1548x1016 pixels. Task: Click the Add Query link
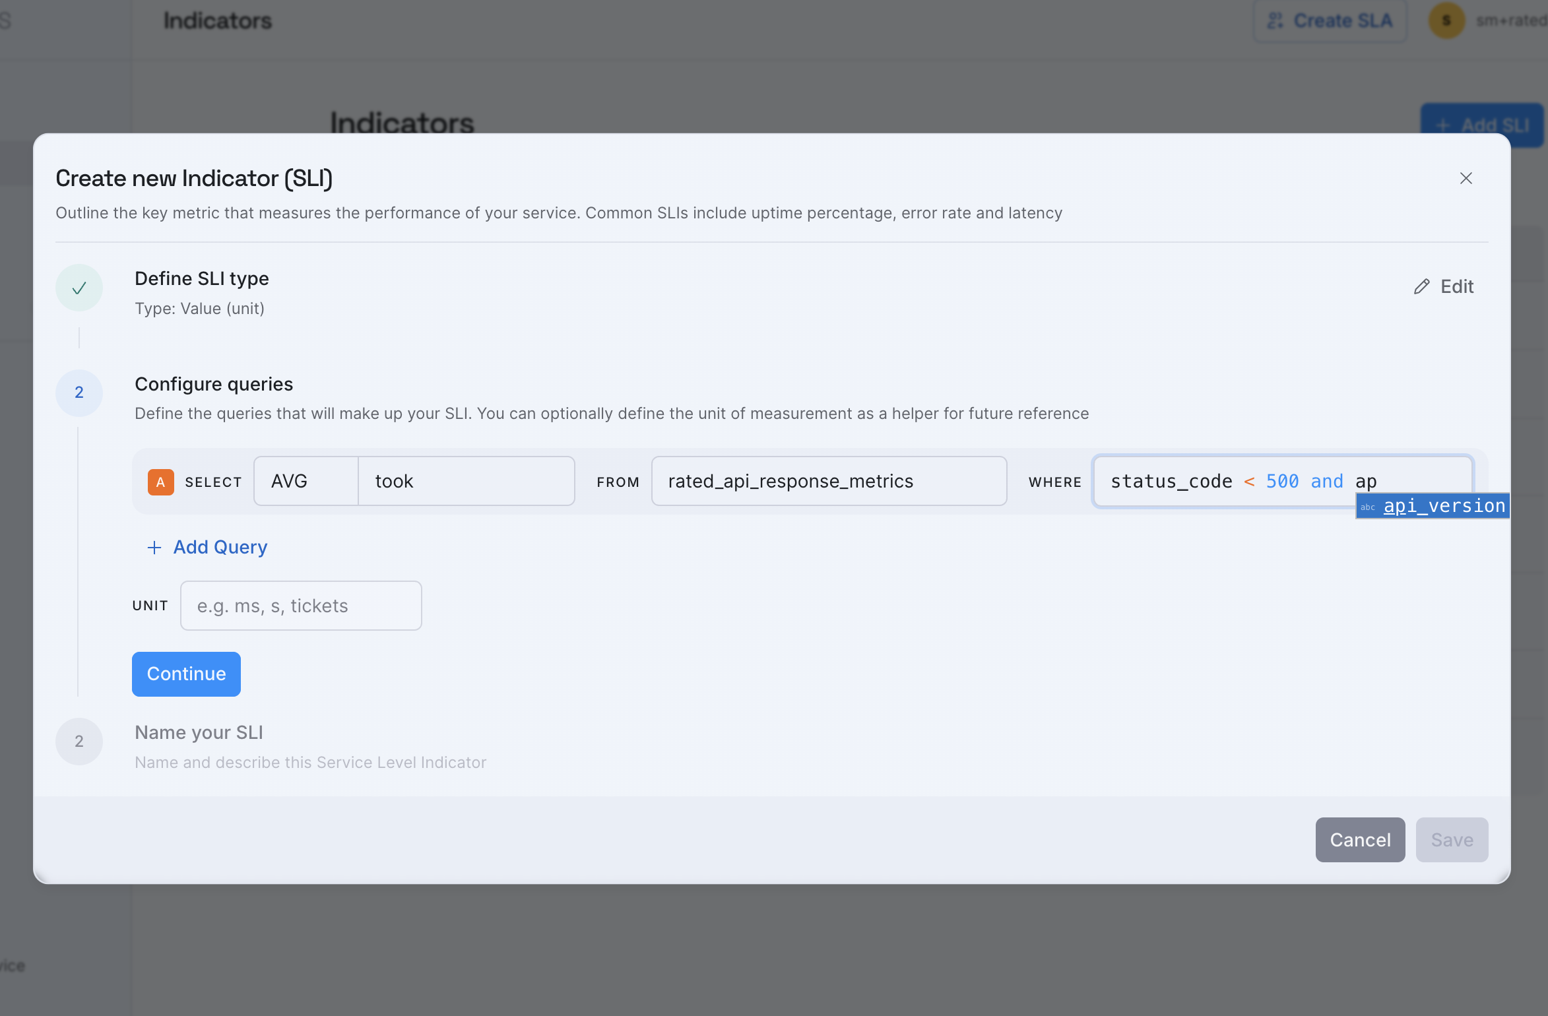(x=220, y=548)
